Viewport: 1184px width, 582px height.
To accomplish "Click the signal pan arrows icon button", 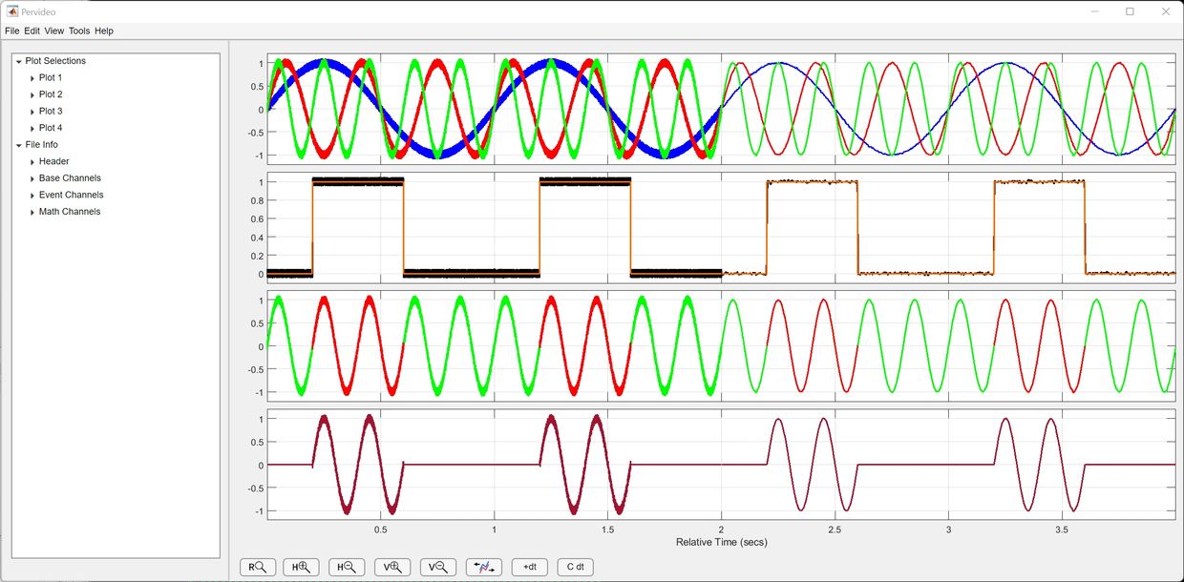I will 483,567.
